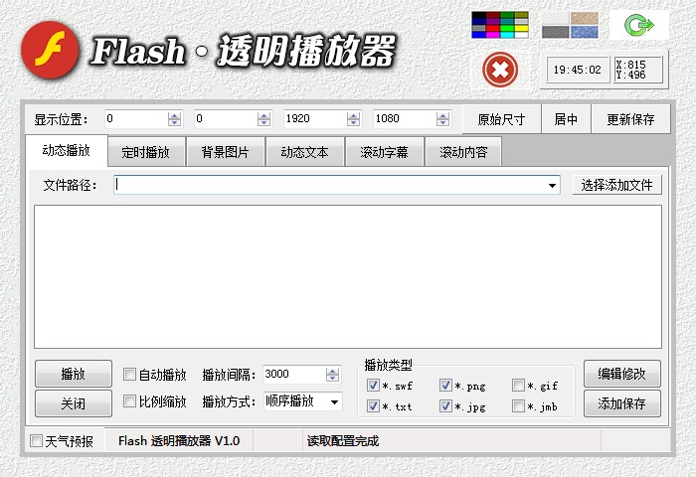Pick the bright green palette cell
The image size is (696, 477).
[507, 28]
